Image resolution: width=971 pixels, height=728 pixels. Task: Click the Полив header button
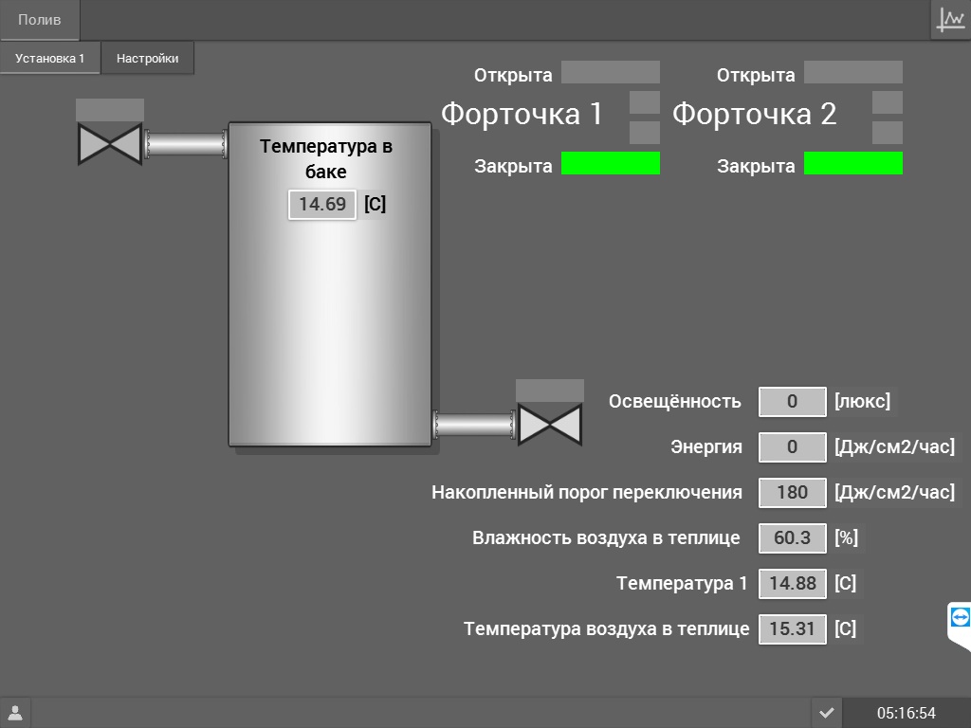click(x=40, y=20)
